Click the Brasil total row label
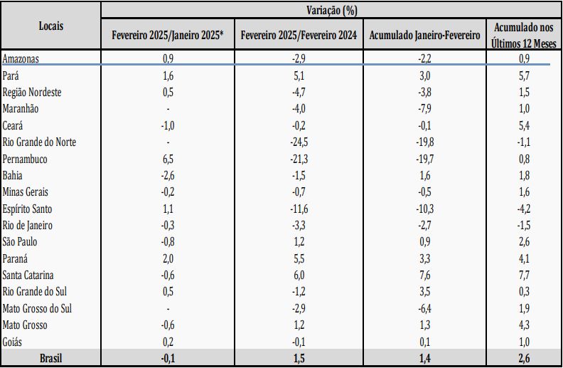The image size is (563, 368). (x=50, y=358)
